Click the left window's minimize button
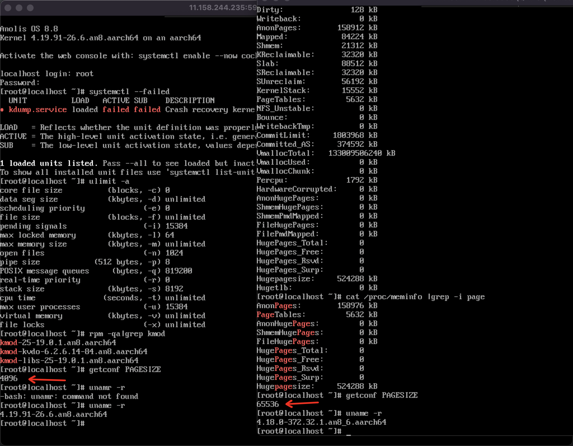The height and width of the screenshot is (446, 573). (x=19, y=8)
